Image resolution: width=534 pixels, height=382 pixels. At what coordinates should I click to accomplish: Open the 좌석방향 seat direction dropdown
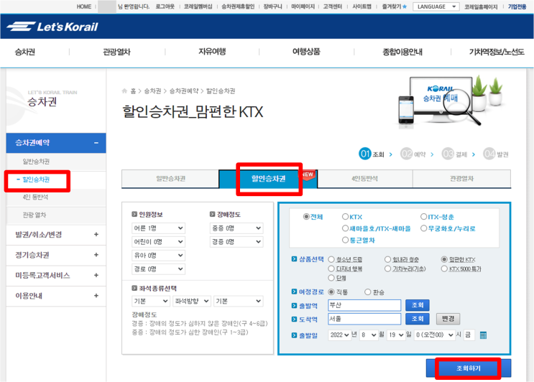click(x=192, y=301)
